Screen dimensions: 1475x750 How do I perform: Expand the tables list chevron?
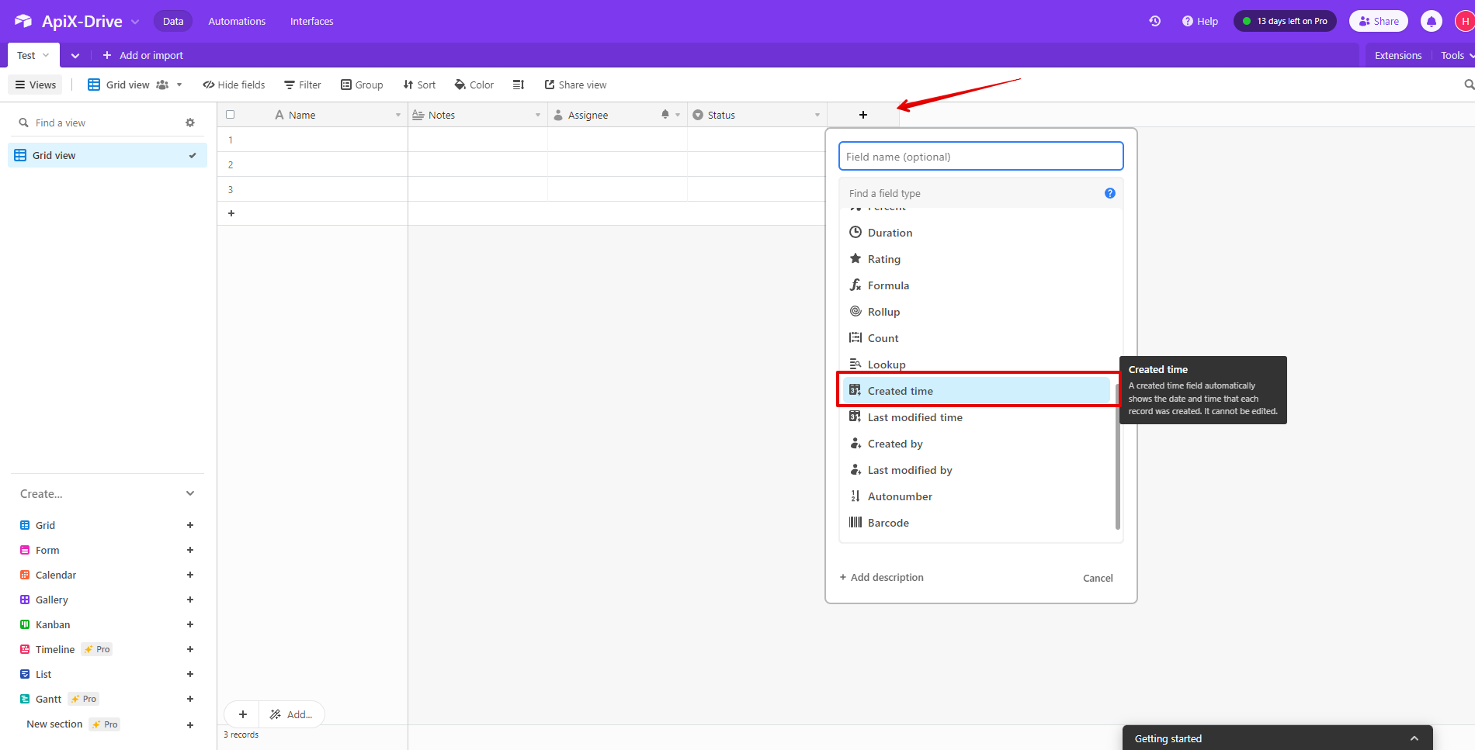point(75,55)
